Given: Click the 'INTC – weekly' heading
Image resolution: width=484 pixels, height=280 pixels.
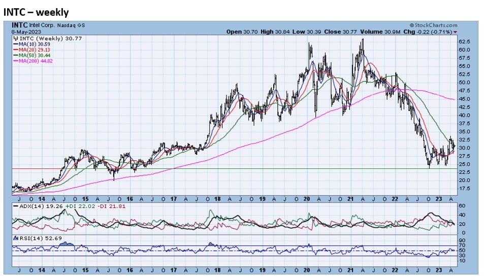Looking at the screenshot, I should [36, 12].
